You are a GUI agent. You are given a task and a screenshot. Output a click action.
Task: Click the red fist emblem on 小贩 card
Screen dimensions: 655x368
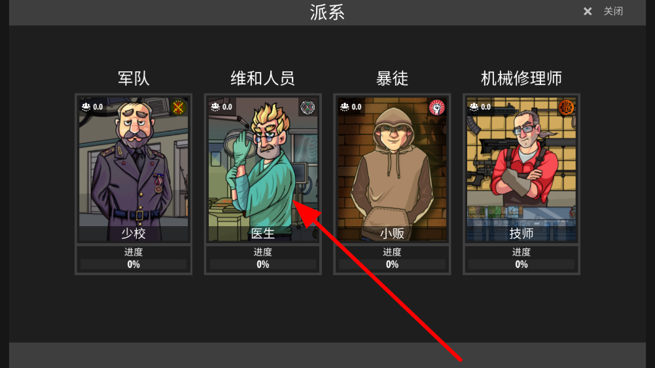click(x=437, y=107)
